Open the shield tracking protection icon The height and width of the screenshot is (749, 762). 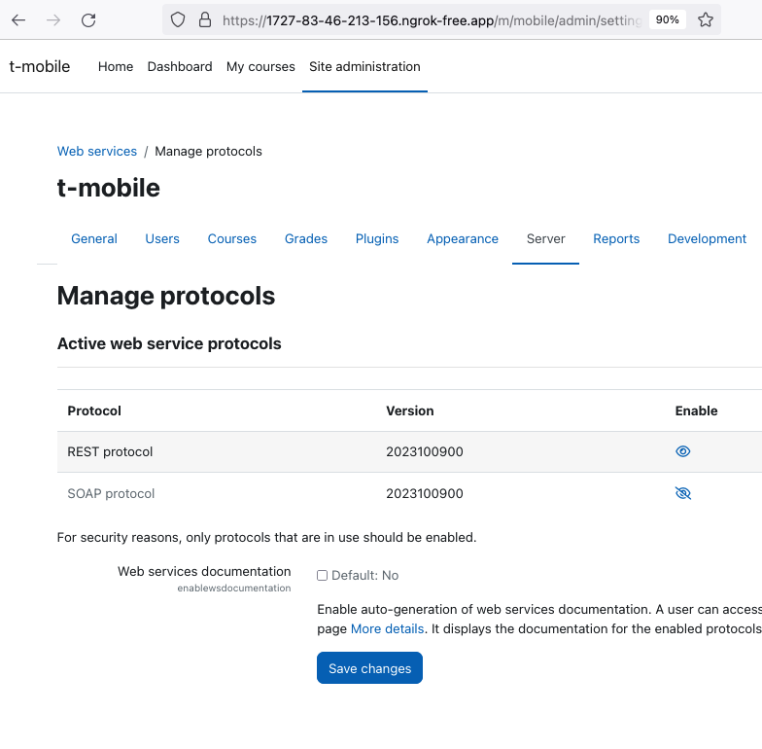178,19
